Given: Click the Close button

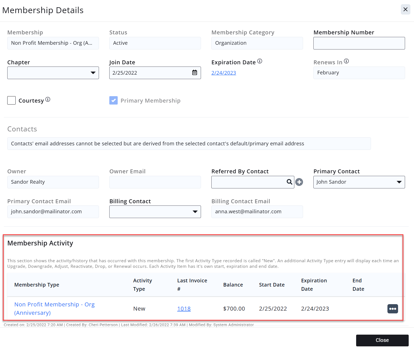Looking at the screenshot, I should click(382, 340).
